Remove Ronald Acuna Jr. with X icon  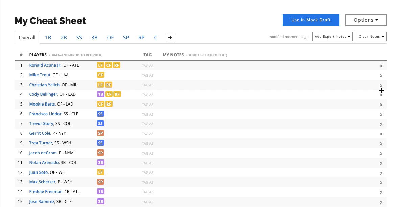[x=381, y=66]
